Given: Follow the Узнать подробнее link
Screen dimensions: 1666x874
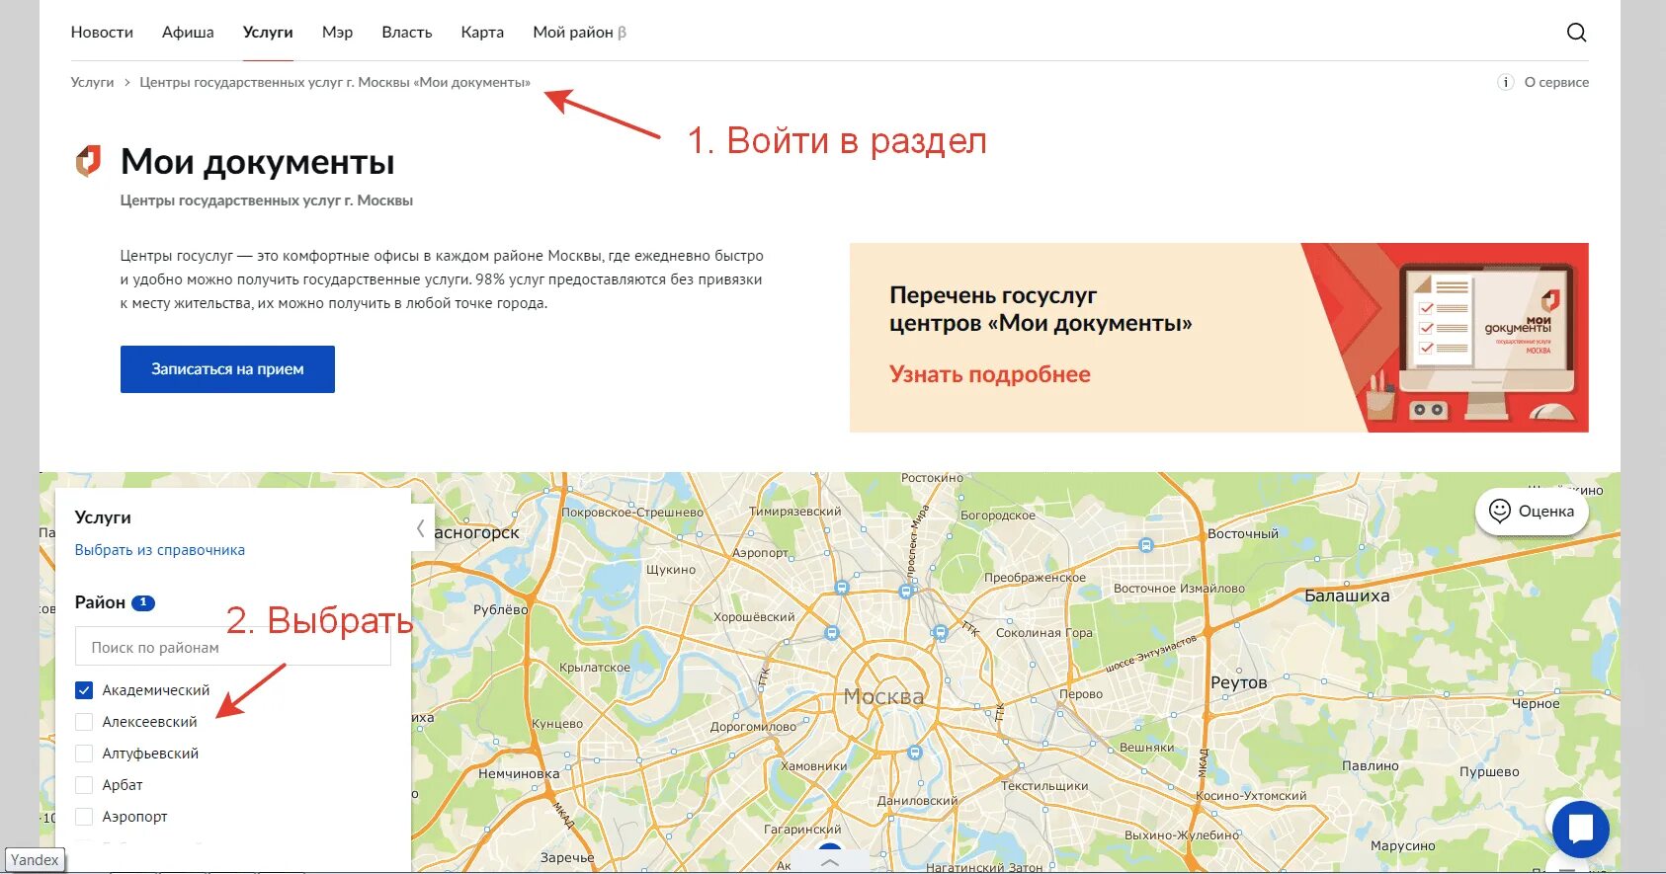Looking at the screenshot, I should tap(989, 374).
